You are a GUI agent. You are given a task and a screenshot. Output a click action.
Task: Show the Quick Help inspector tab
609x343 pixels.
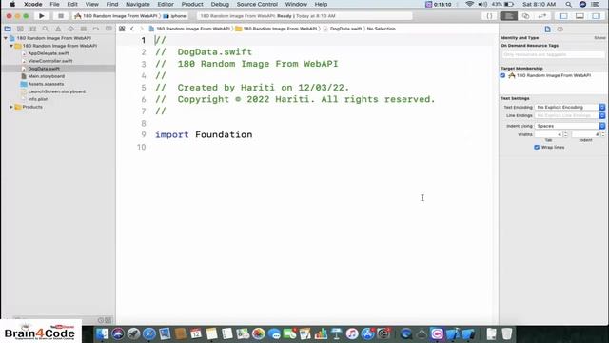coord(560,30)
